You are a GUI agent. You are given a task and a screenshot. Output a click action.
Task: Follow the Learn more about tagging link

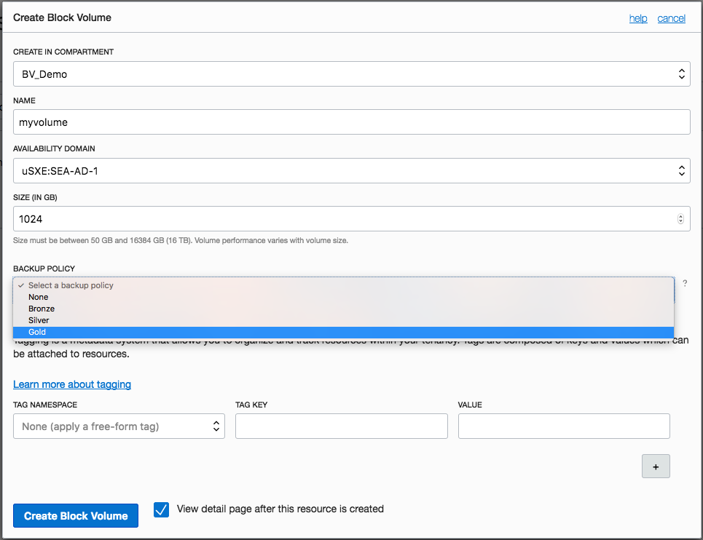click(72, 384)
